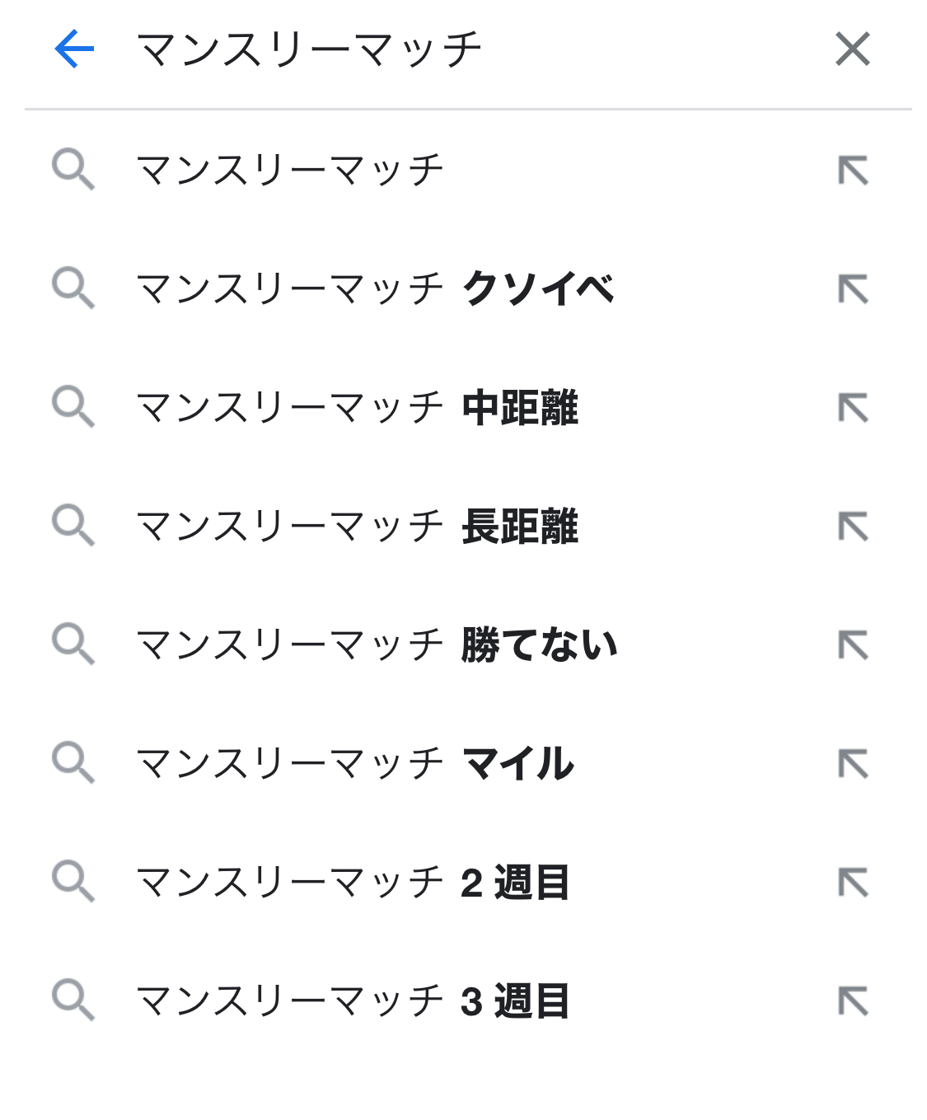This screenshot has height=1120, width=927.
Task: Choose suggestion マンスリーマッチ 3 週目
Action: 352,1001
